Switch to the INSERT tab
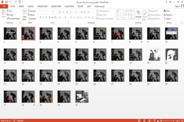 click(x=21, y=6)
